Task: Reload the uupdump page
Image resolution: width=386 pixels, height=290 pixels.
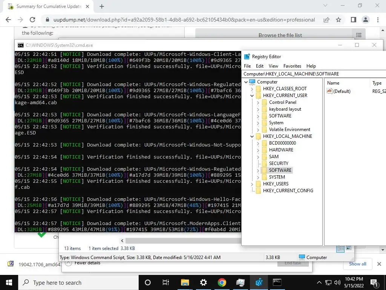Action: coord(32,20)
